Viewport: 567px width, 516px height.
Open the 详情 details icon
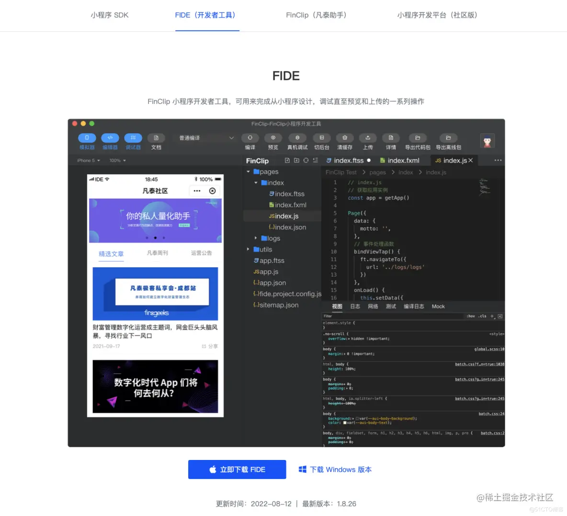[391, 138]
